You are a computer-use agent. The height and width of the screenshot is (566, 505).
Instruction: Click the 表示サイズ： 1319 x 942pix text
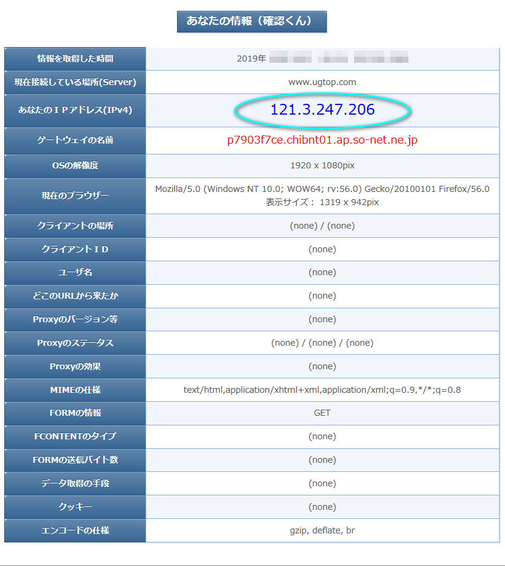322,202
